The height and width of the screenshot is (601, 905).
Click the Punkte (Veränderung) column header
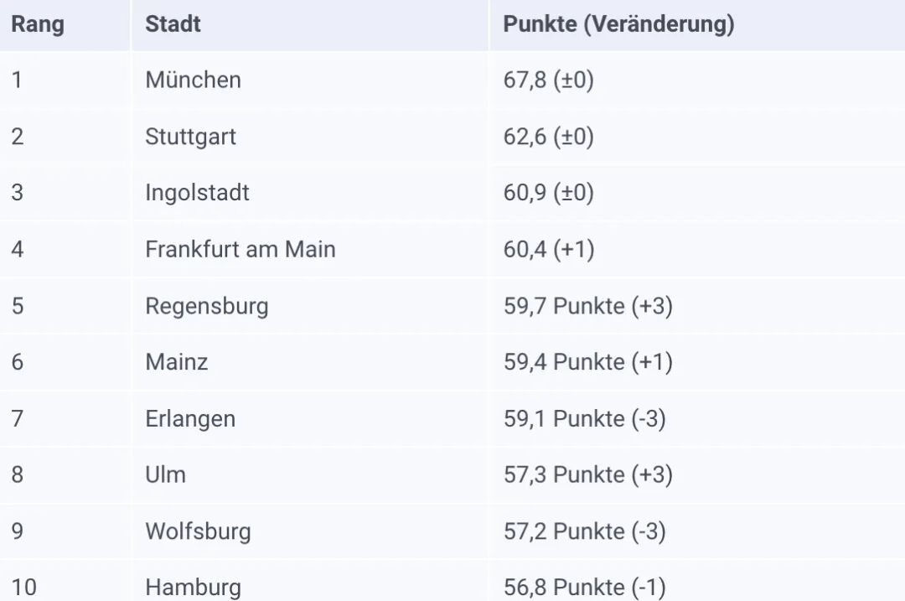click(618, 24)
